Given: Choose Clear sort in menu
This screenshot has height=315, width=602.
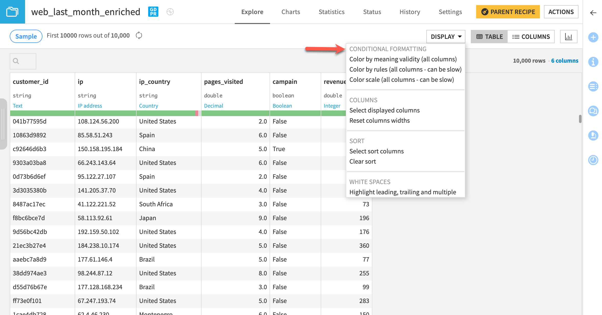Looking at the screenshot, I should click(x=363, y=162).
